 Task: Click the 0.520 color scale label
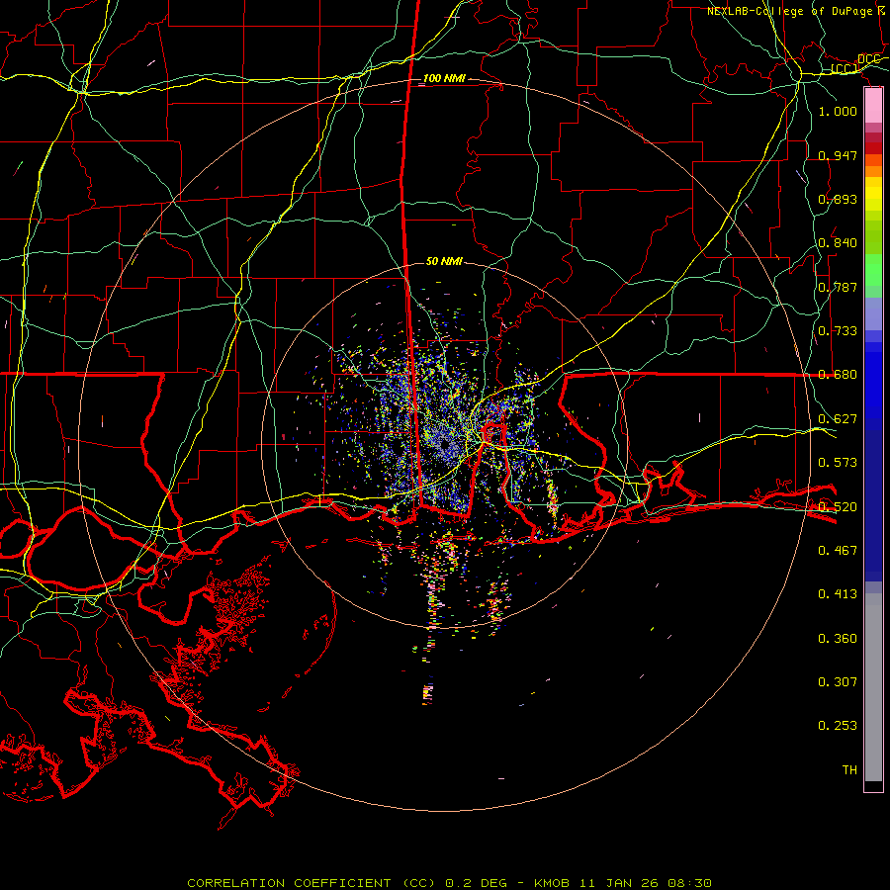click(x=838, y=507)
